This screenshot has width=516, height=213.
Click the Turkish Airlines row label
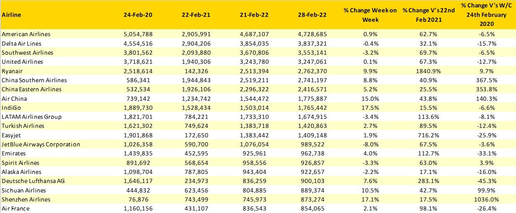pyautogui.click(x=23, y=126)
